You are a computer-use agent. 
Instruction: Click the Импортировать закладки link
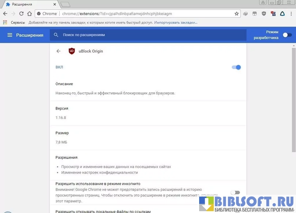tap(176, 22)
